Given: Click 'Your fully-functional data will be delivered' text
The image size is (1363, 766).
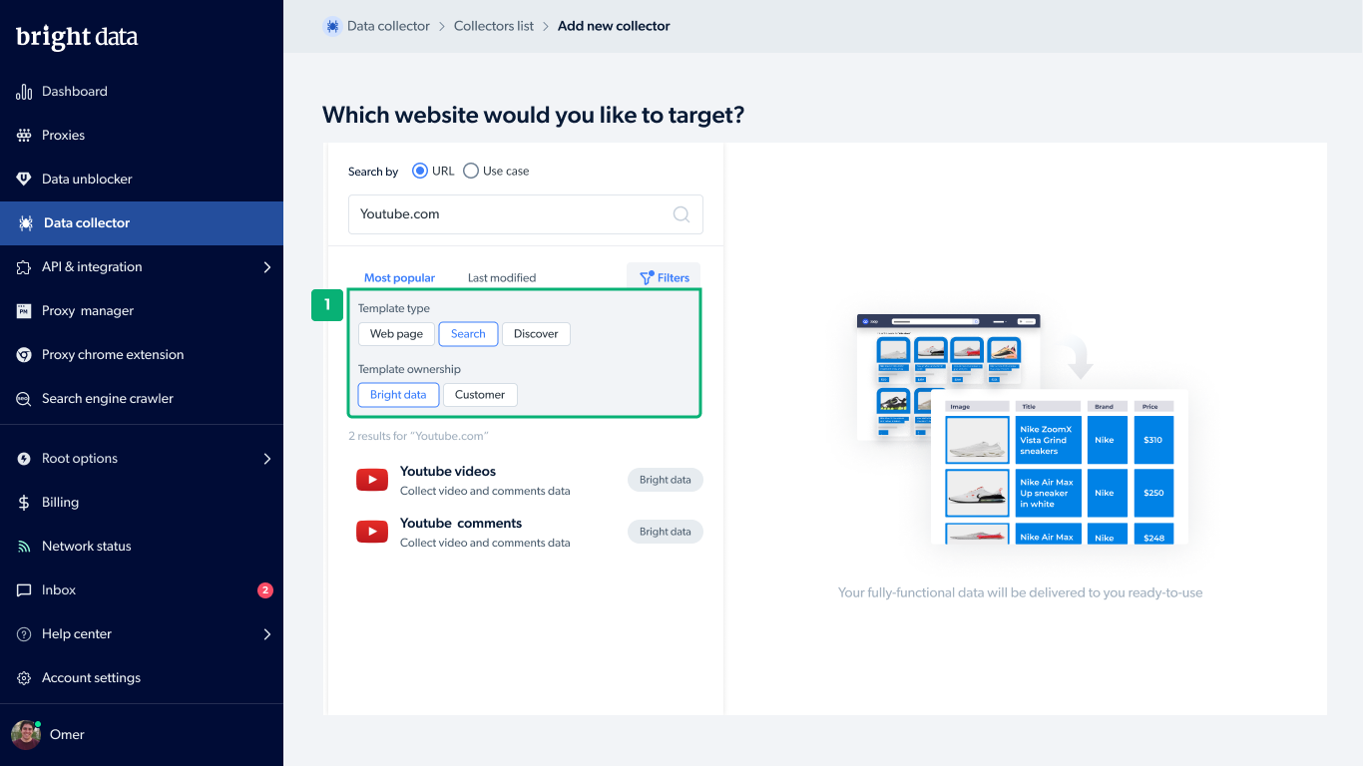Looking at the screenshot, I should pos(1021,592).
